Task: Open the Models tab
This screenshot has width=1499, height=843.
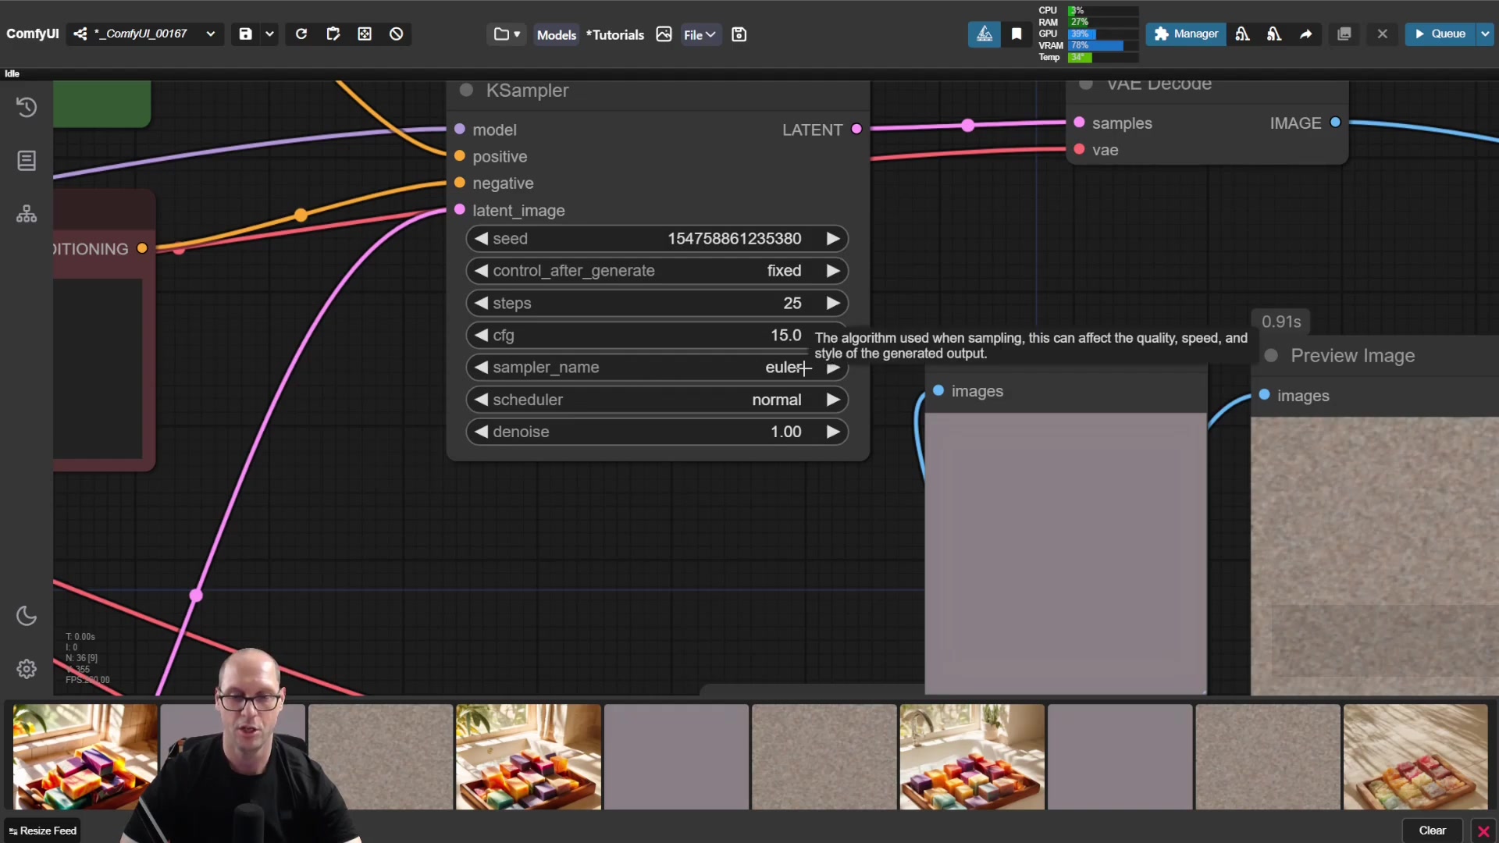Action: click(556, 34)
